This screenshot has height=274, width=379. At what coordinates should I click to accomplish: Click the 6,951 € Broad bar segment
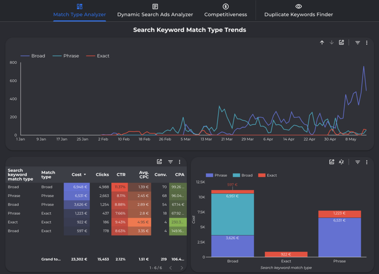coord(233,214)
